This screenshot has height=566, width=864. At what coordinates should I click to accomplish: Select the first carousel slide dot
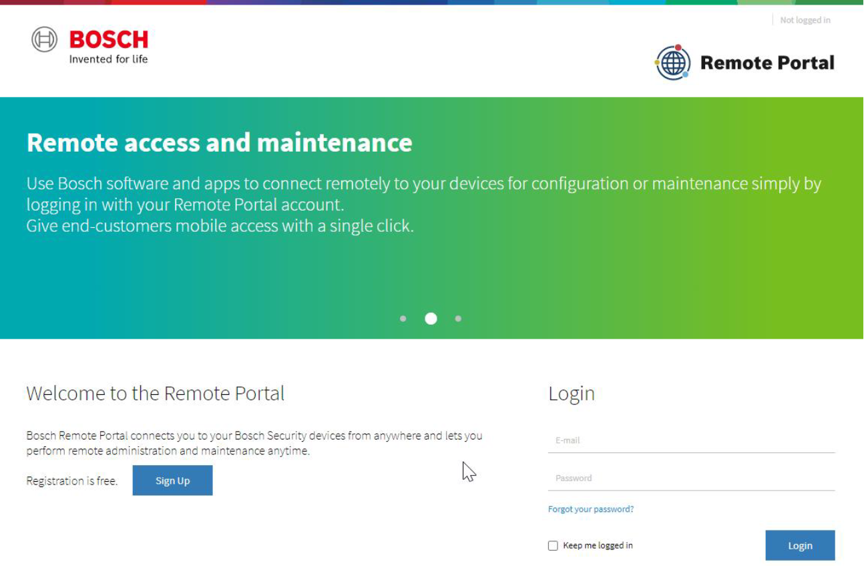(x=403, y=319)
